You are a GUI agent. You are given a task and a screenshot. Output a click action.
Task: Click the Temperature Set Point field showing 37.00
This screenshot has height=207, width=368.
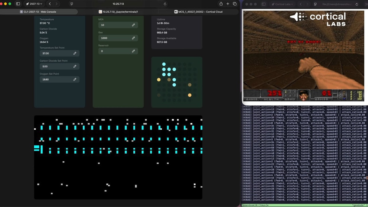(59, 53)
